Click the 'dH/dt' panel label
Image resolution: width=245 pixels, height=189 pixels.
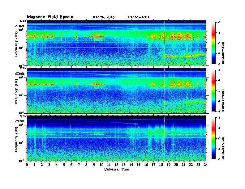point(20,26)
